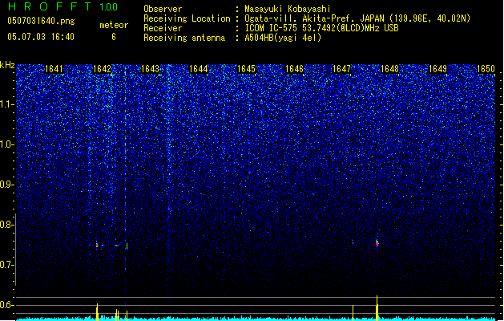Click the 0.9 kHz axis label
Image resolution: width=504 pixels, height=321 pixels.
click(6, 185)
